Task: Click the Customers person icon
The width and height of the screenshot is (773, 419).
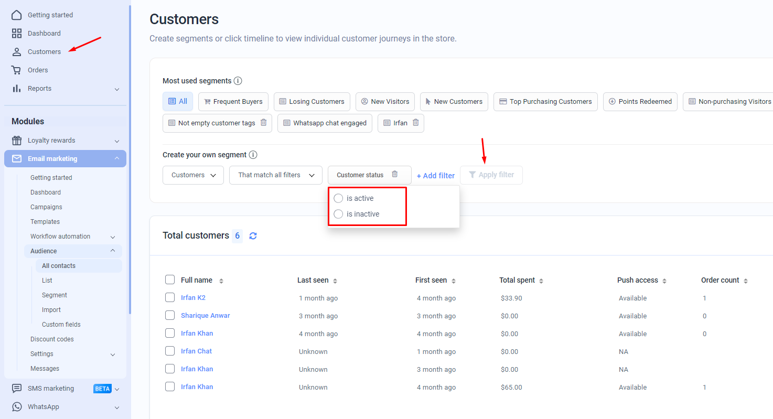Action: coord(17,51)
